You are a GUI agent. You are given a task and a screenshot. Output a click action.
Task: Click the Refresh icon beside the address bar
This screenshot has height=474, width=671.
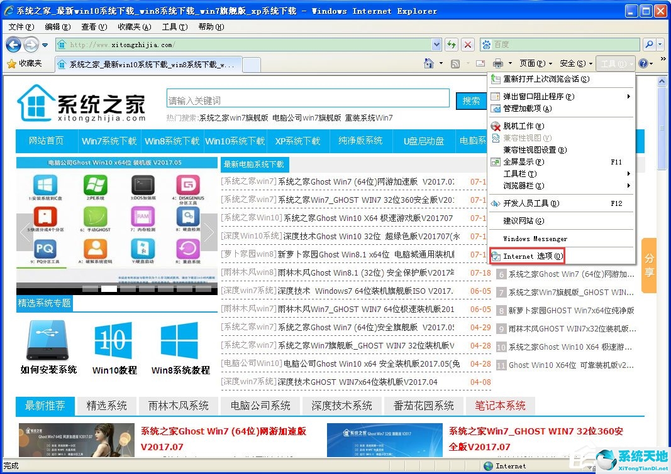click(452, 45)
